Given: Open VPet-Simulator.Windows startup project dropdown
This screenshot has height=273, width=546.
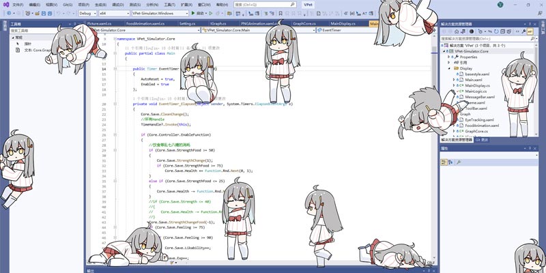Looking at the screenshot, I should pos(160,13).
